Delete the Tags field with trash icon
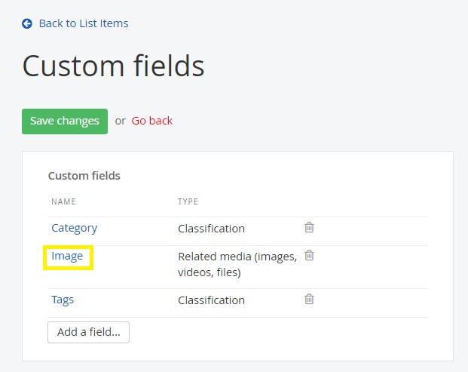 point(309,299)
